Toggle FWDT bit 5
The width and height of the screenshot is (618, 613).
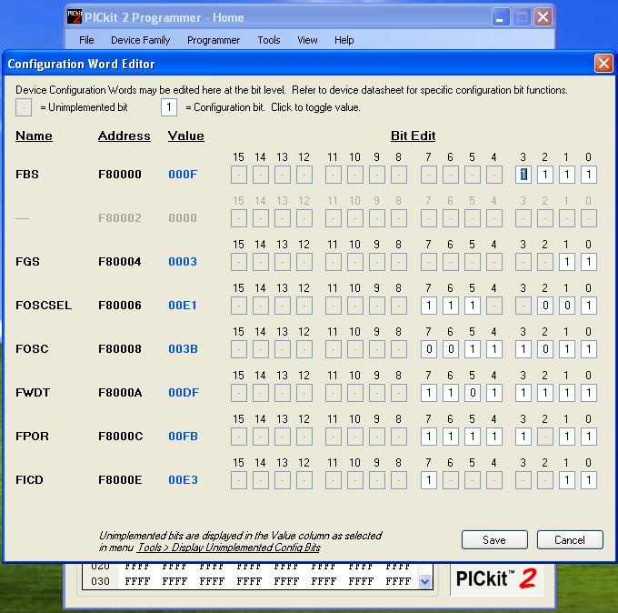click(473, 393)
